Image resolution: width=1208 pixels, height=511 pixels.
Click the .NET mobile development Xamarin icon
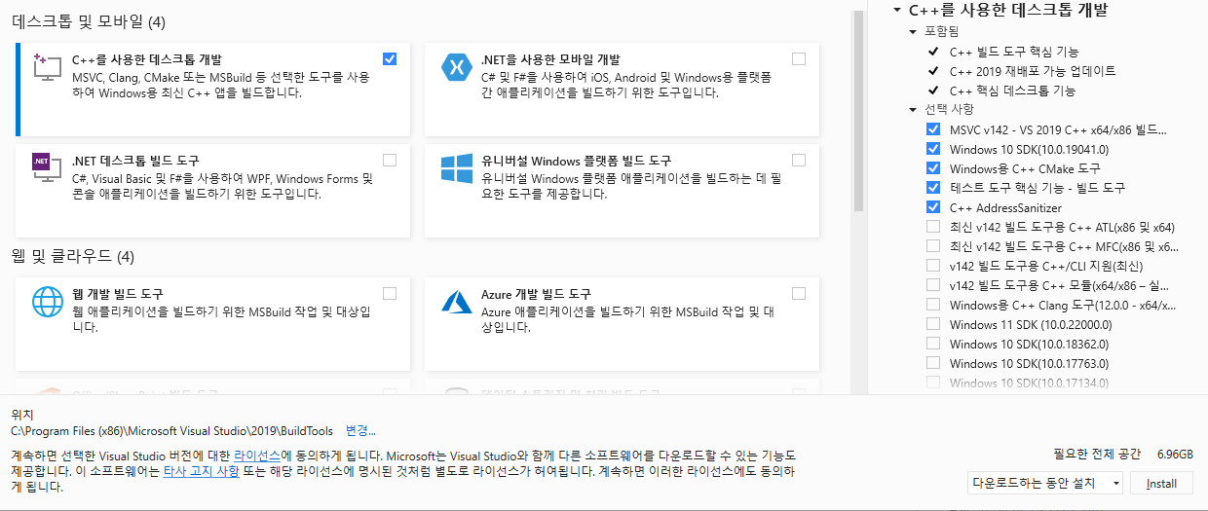tap(456, 67)
